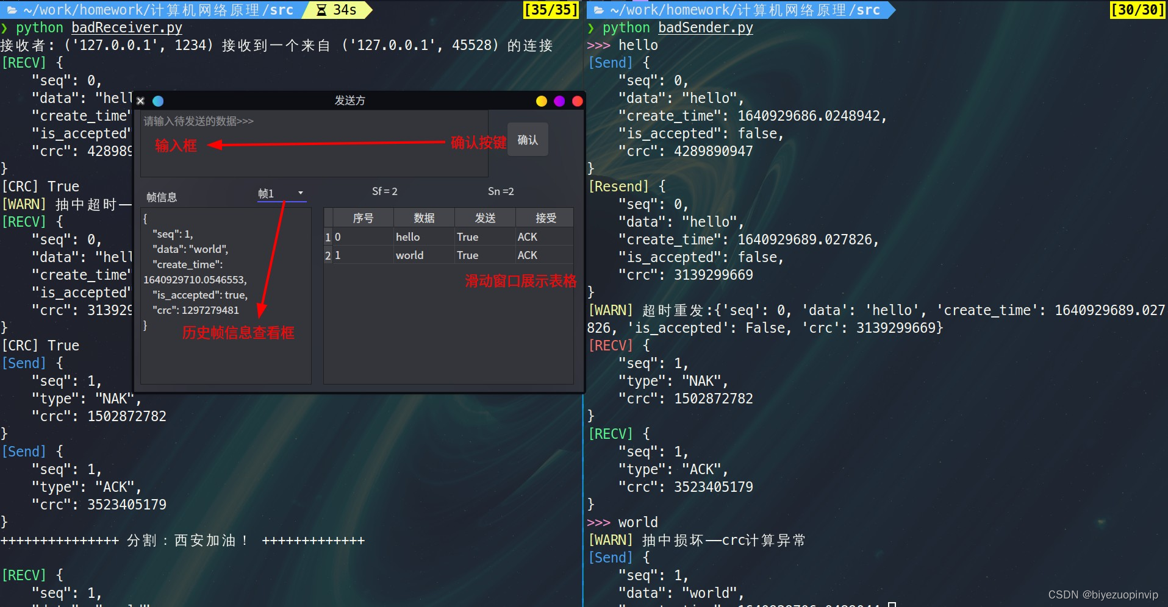Click the purple window button in 发送方 titlebar
Viewport: 1168px width, 607px height.
click(x=559, y=101)
